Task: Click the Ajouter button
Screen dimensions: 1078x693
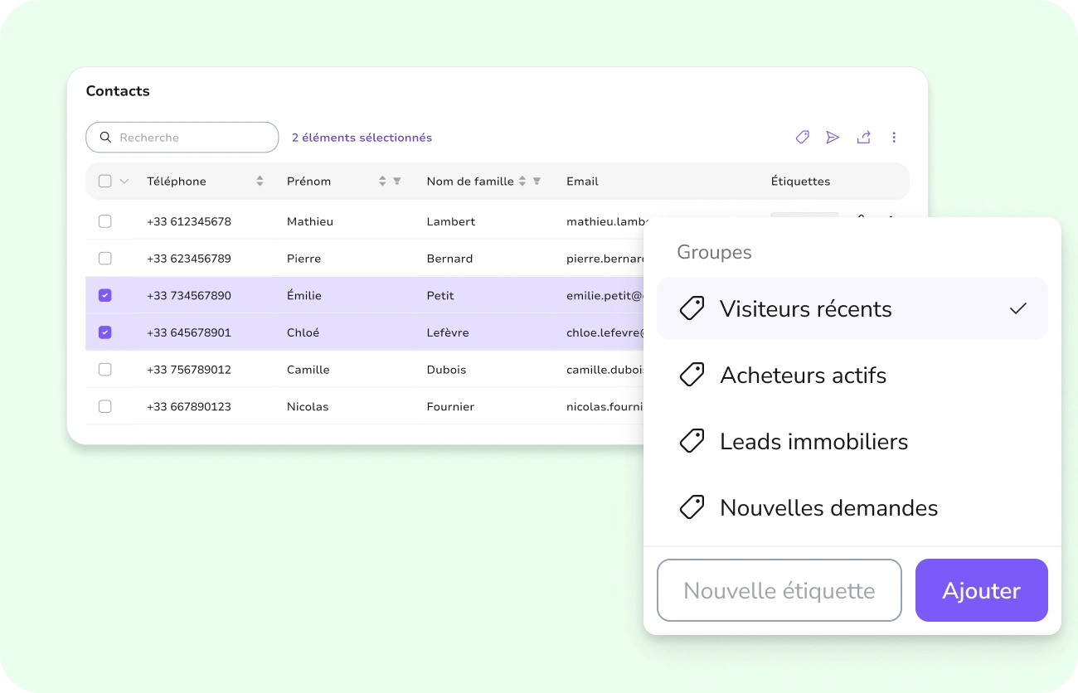Action: pyautogui.click(x=981, y=590)
